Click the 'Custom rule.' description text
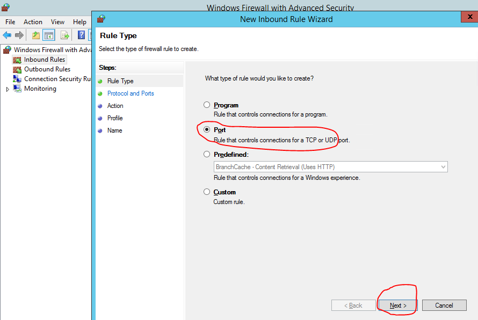The image size is (478, 320). click(229, 202)
